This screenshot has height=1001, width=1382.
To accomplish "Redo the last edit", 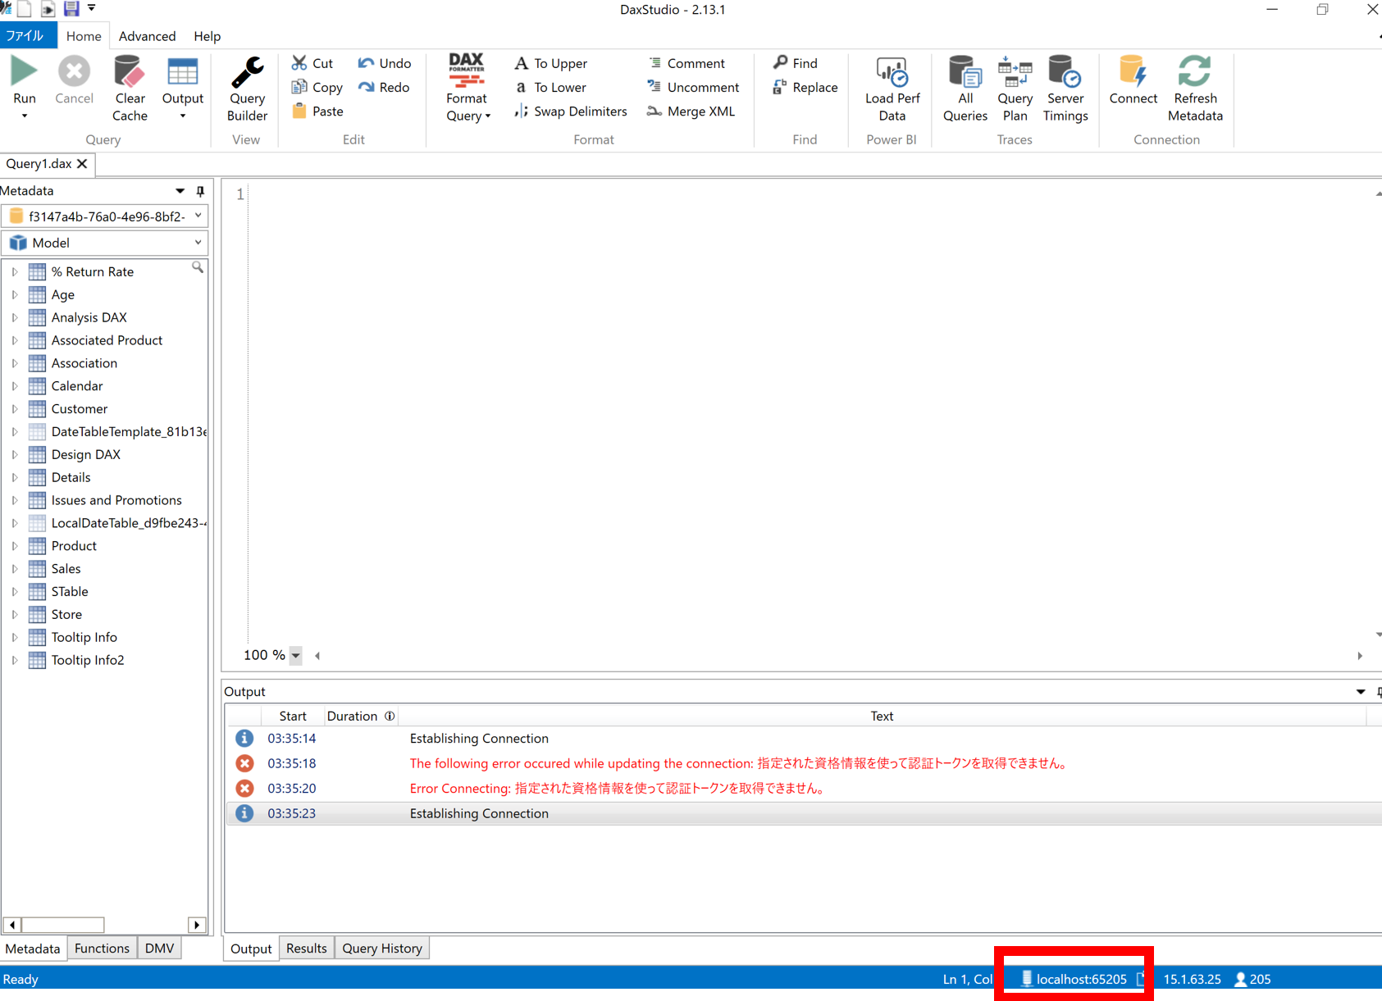I will point(385,87).
